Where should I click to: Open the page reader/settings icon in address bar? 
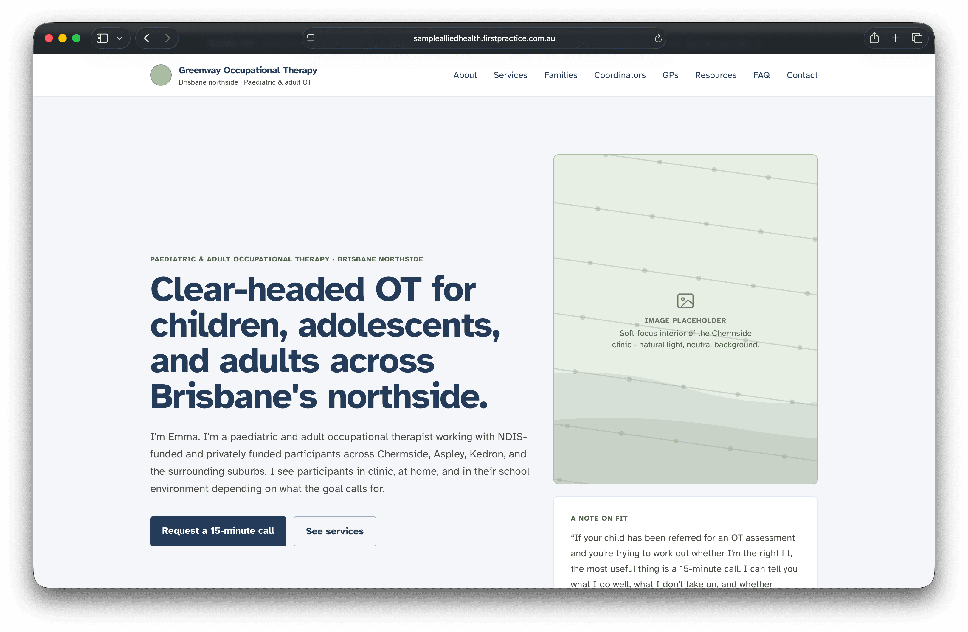tap(311, 38)
